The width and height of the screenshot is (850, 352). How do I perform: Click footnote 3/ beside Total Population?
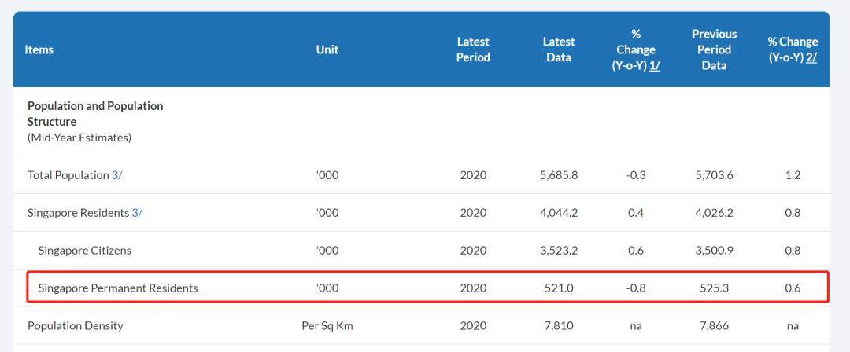[116, 175]
